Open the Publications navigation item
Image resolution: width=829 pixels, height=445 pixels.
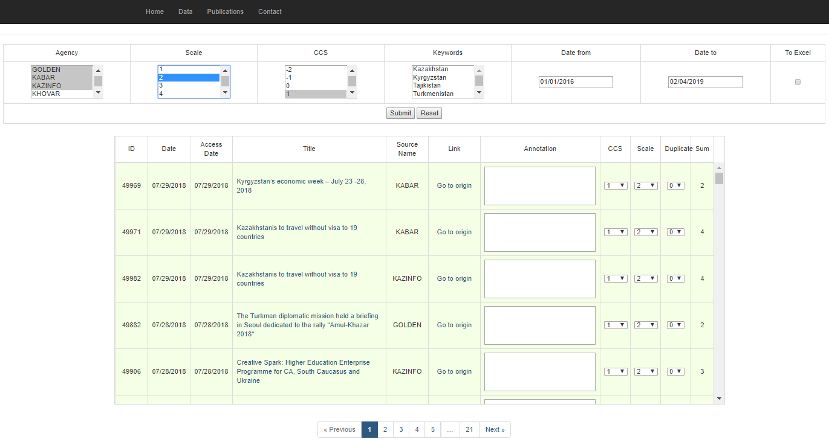coord(225,11)
